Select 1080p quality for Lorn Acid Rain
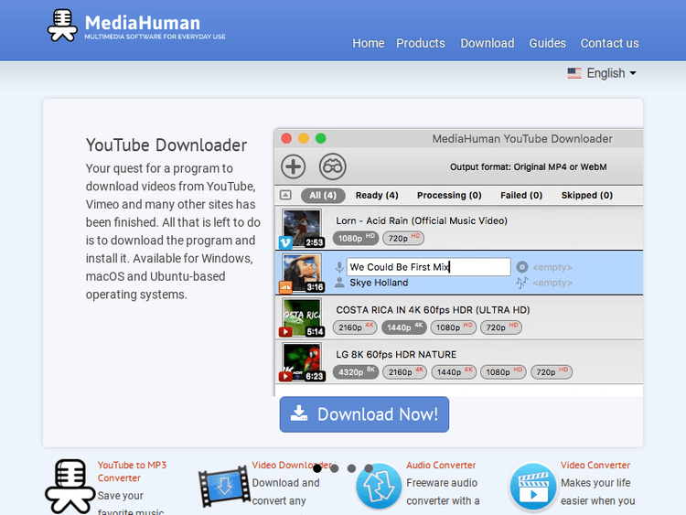Viewport: 686px width, 515px height. pos(356,238)
